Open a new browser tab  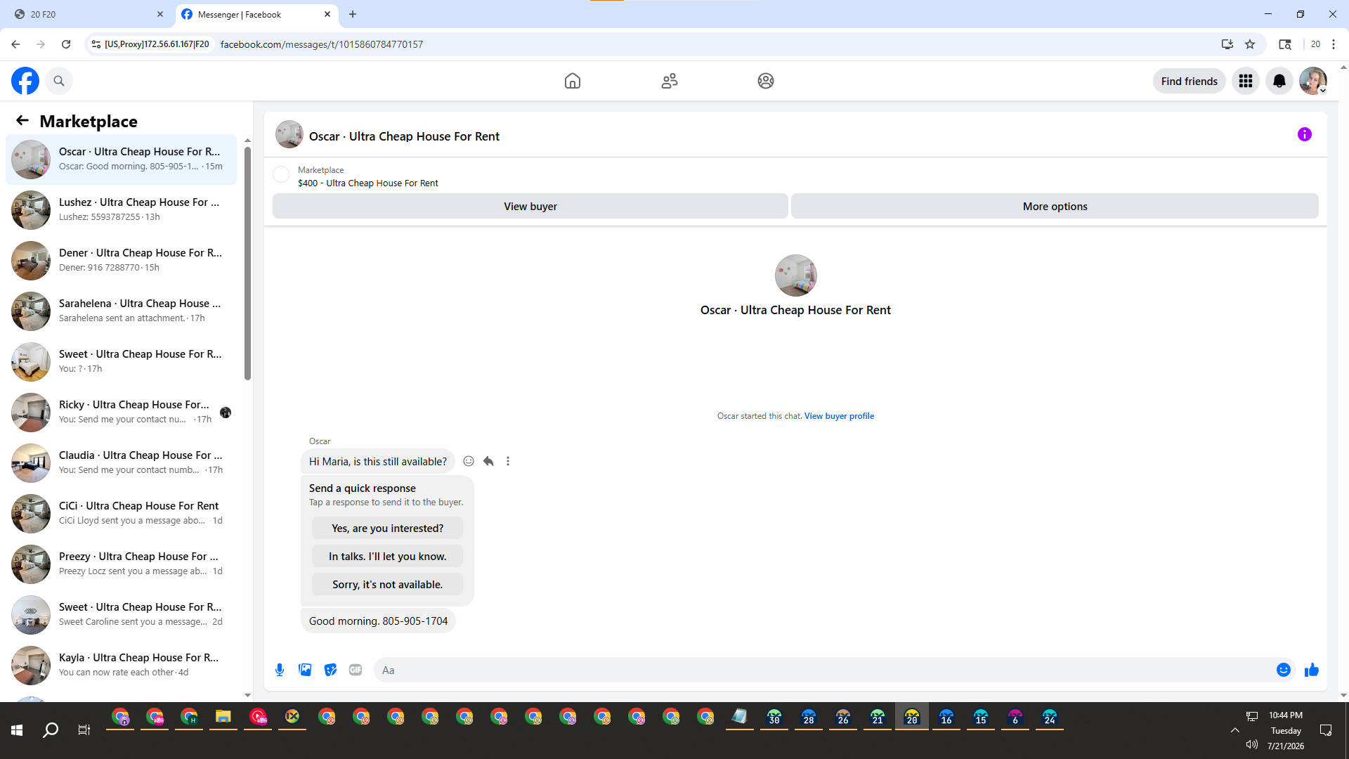pos(353,14)
